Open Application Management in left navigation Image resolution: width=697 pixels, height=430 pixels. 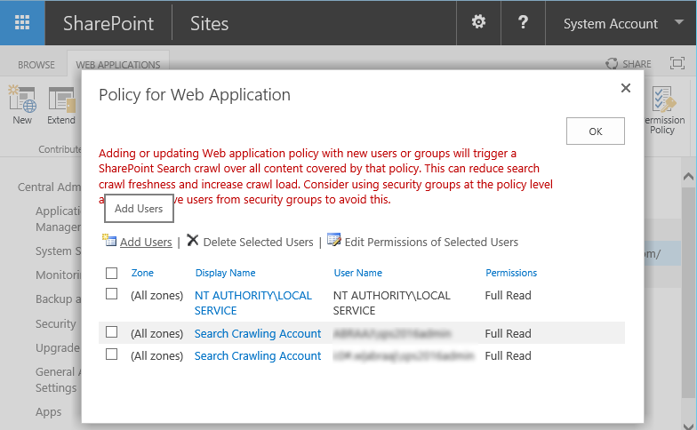59,219
